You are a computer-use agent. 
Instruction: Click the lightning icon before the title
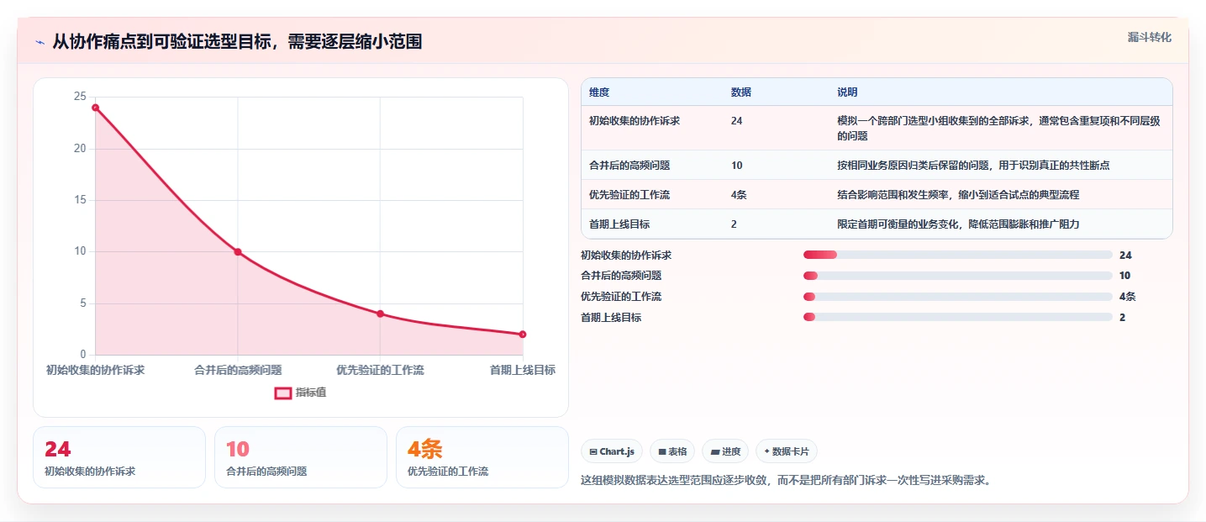[39, 42]
